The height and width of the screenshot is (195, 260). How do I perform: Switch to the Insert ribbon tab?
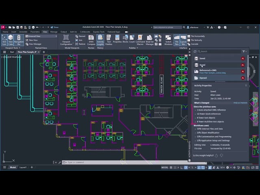point(13,32)
